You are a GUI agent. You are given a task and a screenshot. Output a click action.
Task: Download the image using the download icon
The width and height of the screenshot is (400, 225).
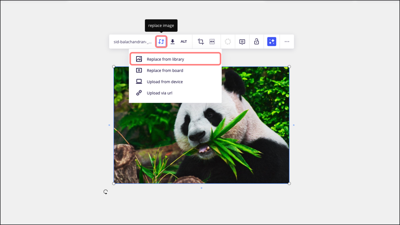coord(172,41)
